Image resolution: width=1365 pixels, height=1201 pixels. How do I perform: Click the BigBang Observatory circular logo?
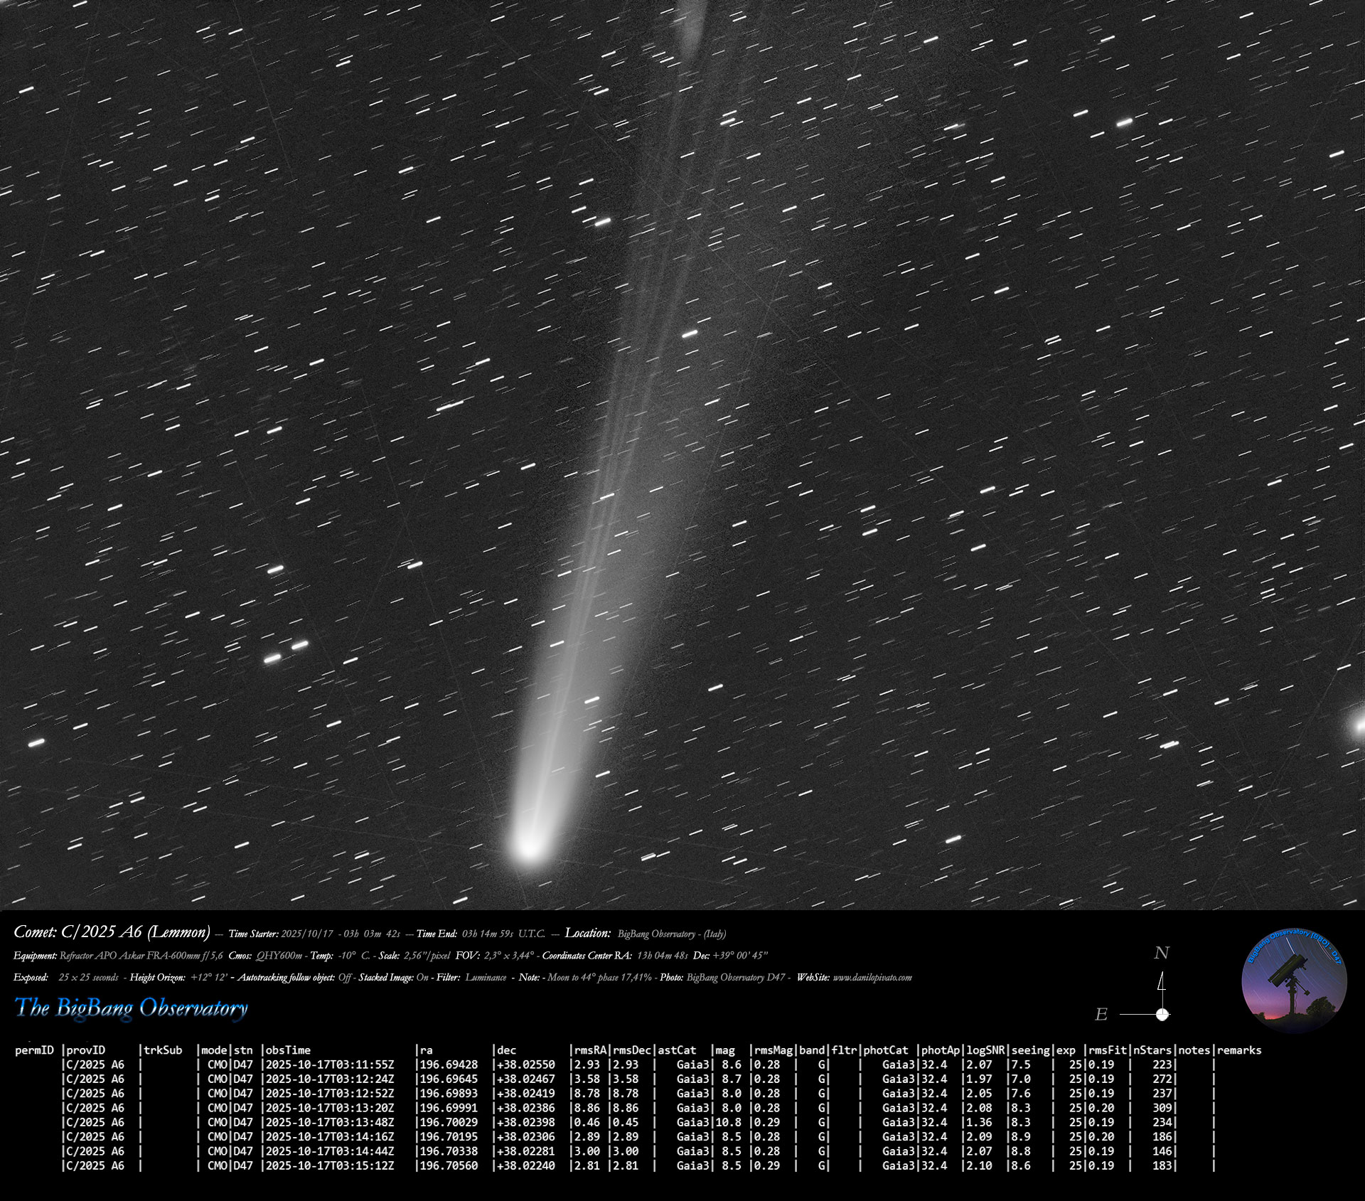tap(1294, 981)
